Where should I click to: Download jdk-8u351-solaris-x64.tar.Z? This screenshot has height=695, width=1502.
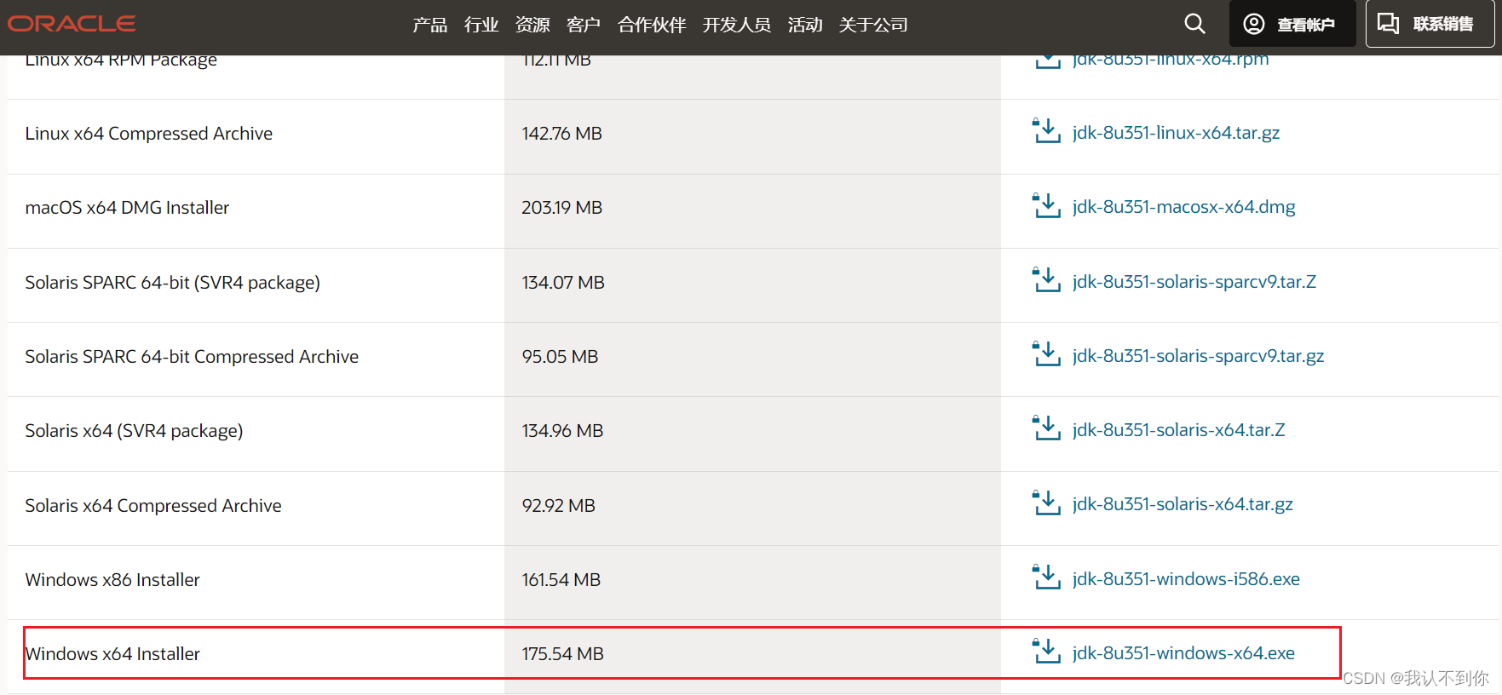(x=1178, y=430)
